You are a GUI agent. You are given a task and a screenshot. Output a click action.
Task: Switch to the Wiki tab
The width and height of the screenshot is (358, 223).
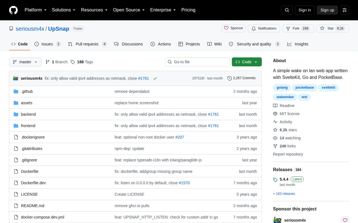(215, 44)
